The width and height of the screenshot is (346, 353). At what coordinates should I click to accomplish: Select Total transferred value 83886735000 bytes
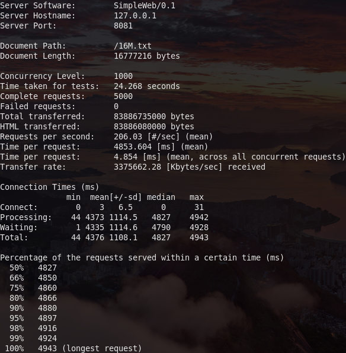(154, 117)
